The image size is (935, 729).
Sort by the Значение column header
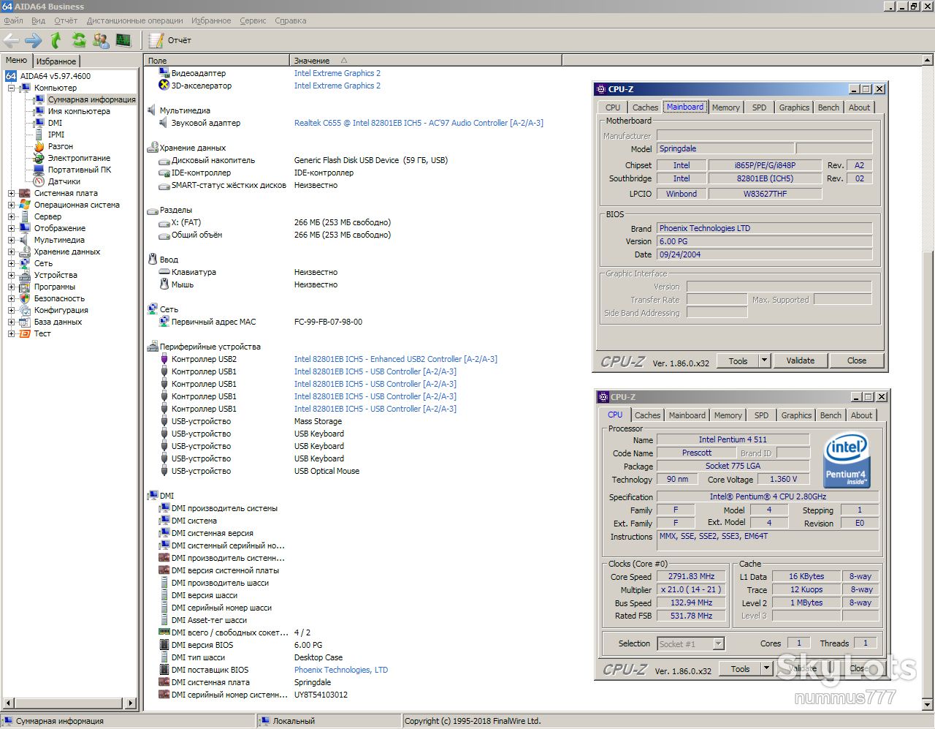click(x=312, y=61)
